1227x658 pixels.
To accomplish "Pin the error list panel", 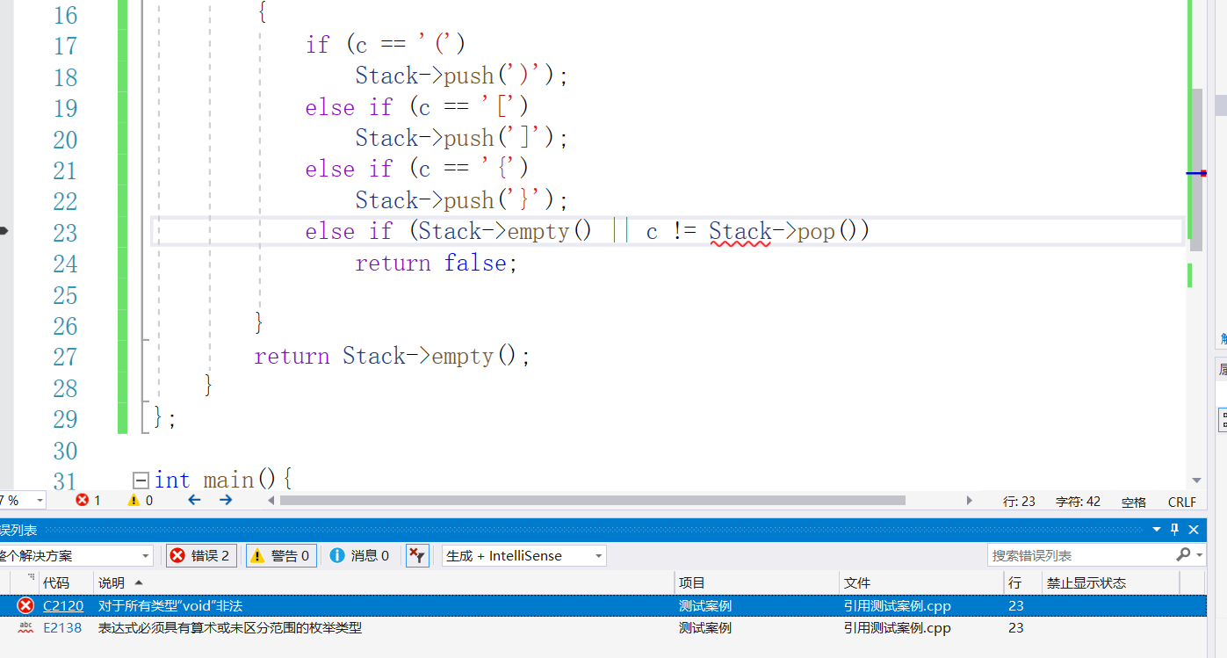I will (1174, 530).
